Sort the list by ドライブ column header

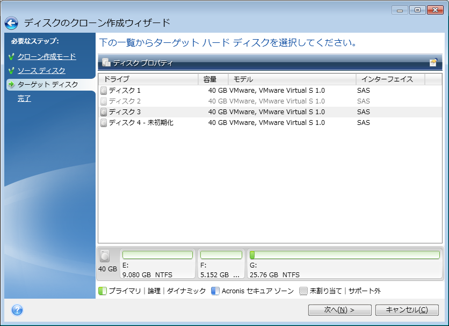coord(148,79)
